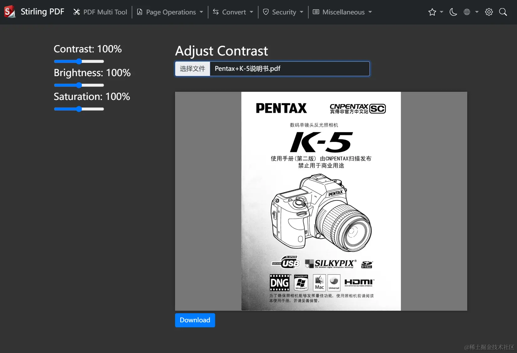This screenshot has width=517, height=353.
Task: Expand the favorites dropdown caret
Action: pyautogui.click(x=442, y=12)
